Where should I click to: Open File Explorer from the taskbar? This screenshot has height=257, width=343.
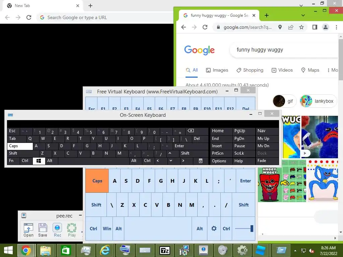pyautogui.click(x=45, y=250)
